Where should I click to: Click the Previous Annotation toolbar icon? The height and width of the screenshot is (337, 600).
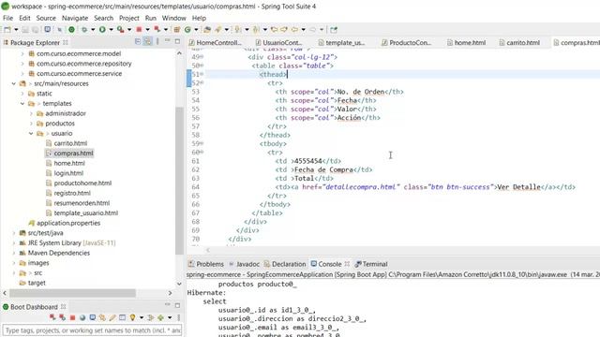pyautogui.click(x=256, y=29)
